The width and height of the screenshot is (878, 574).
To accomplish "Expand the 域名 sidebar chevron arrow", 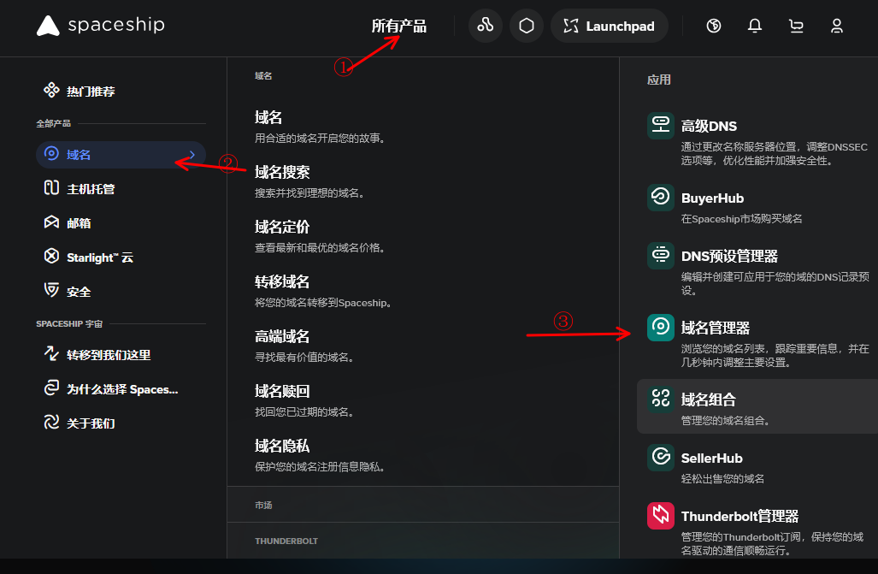I will pos(192,155).
